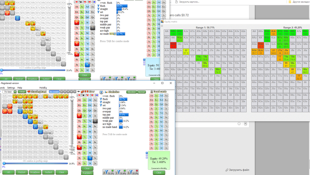The image size is (310, 175).
Task: Click the 86s cell in Range 1 matrix
Action: 218,71
